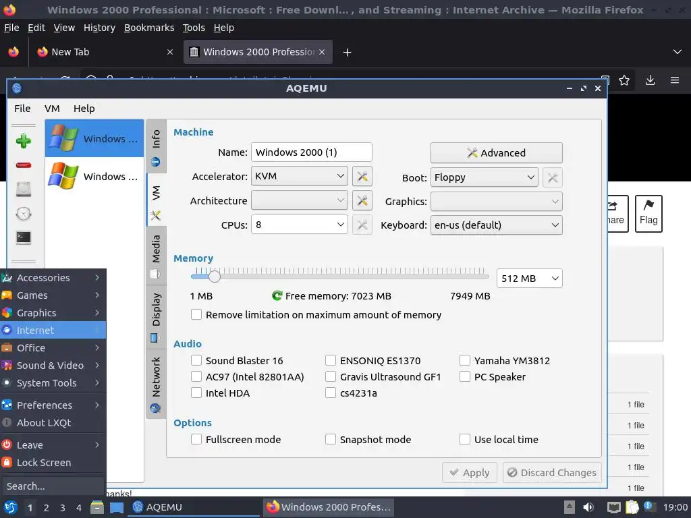The width and height of the screenshot is (691, 518).
Task: Click the green plus add VM icon
Action: 24,141
